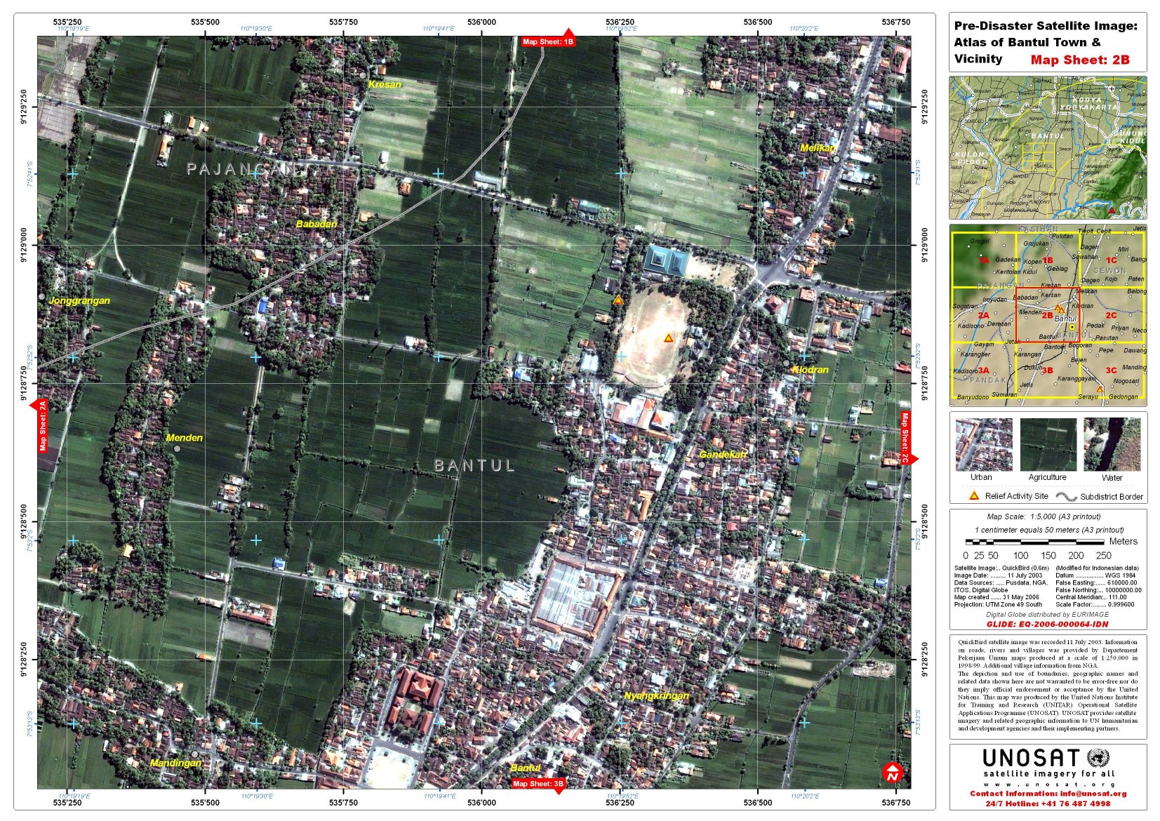Viewport: 1160px width, 821px height.
Task: Open the regional overview locator map
Action: [1048, 148]
